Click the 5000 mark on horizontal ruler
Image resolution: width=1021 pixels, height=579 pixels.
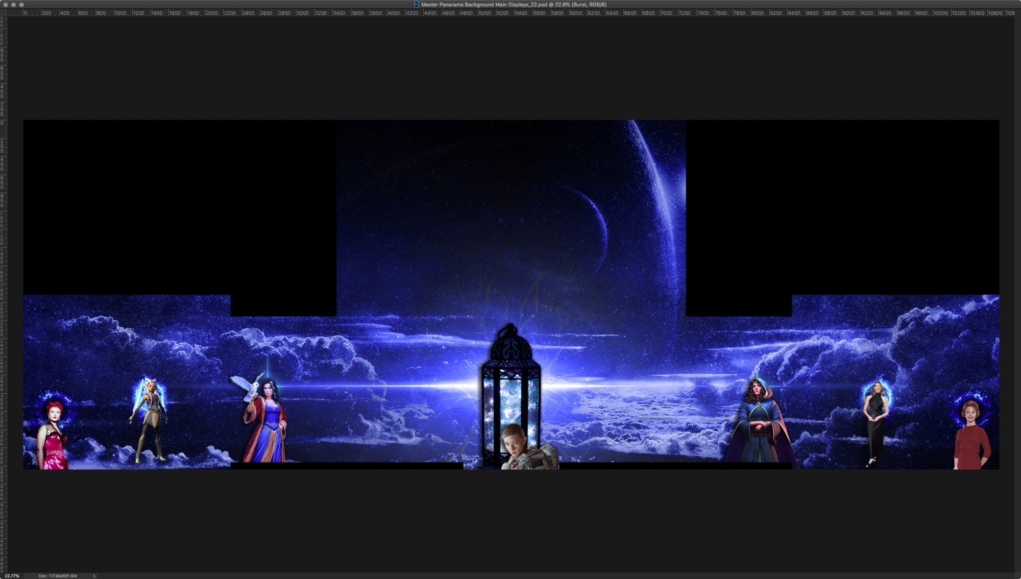[x=484, y=13]
